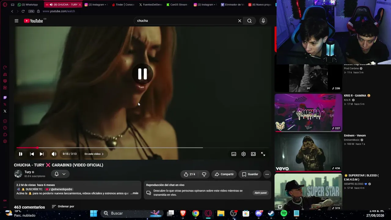This screenshot has height=220, width=391.
Task: Open X in the Opera sidebar
Action: tap(5, 111)
